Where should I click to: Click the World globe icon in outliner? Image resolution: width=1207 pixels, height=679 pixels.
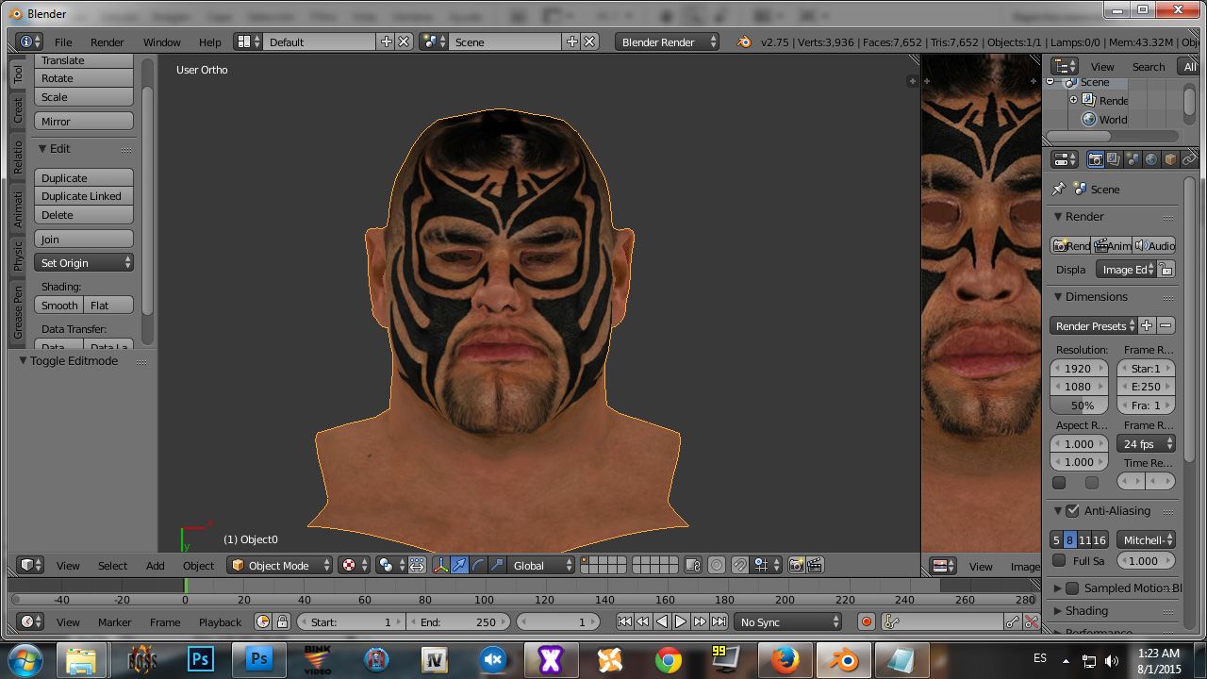pyautogui.click(x=1089, y=119)
